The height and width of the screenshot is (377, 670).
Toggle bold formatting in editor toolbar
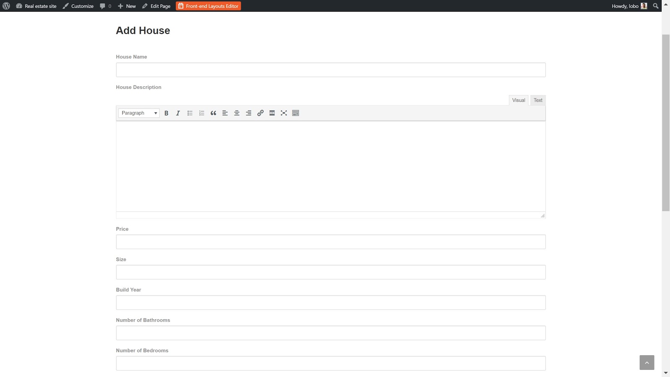[166, 113]
